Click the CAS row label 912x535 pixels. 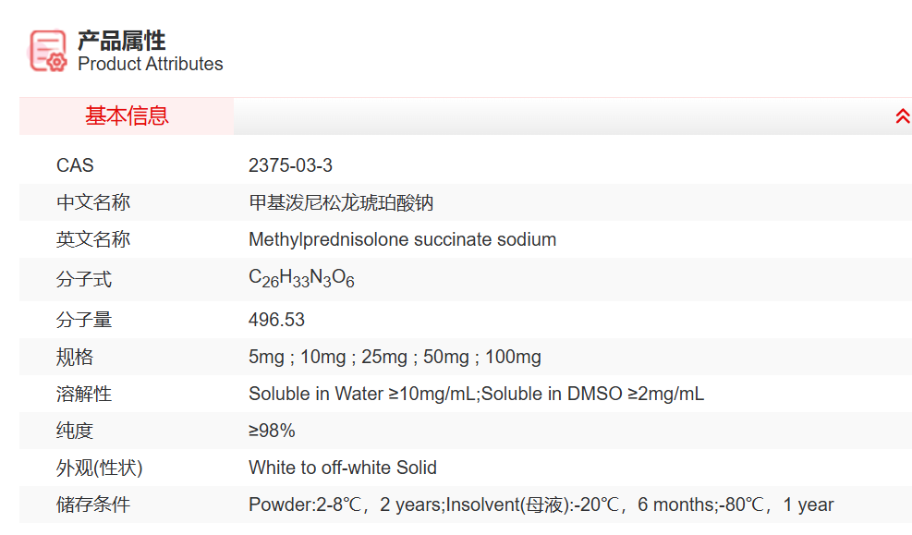click(75, 165)
